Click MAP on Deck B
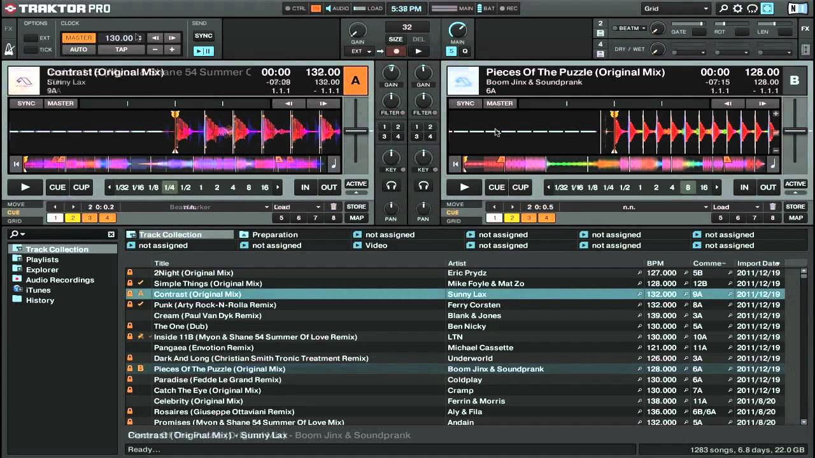 coord(795,218)
